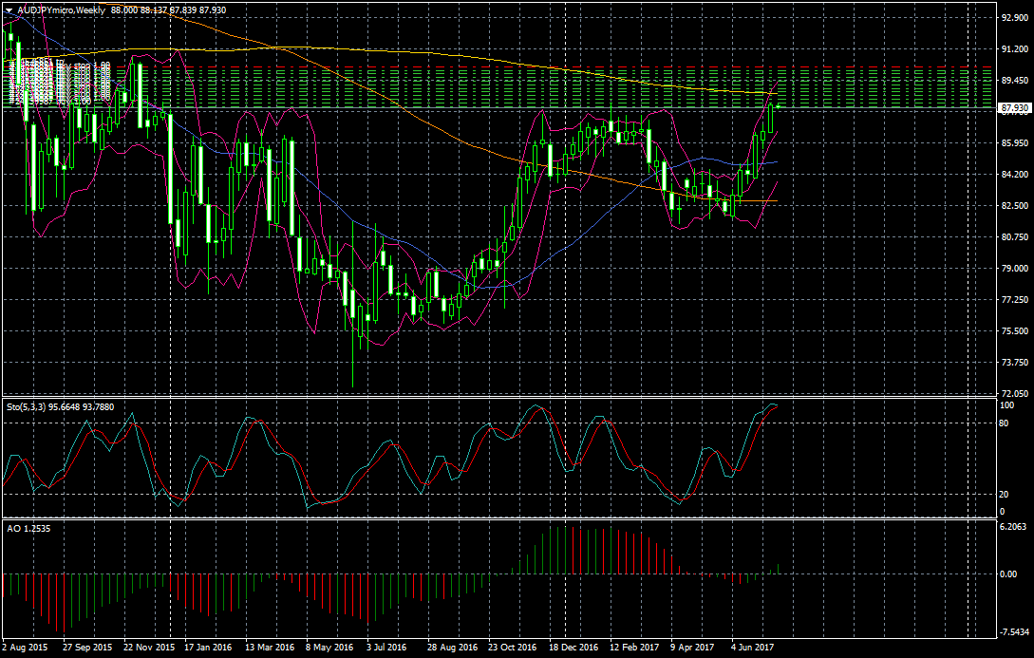Viewport: 1034px width, 658px height.
Task: Click the current price label 87.930
Action: (x=1014, y=109)
